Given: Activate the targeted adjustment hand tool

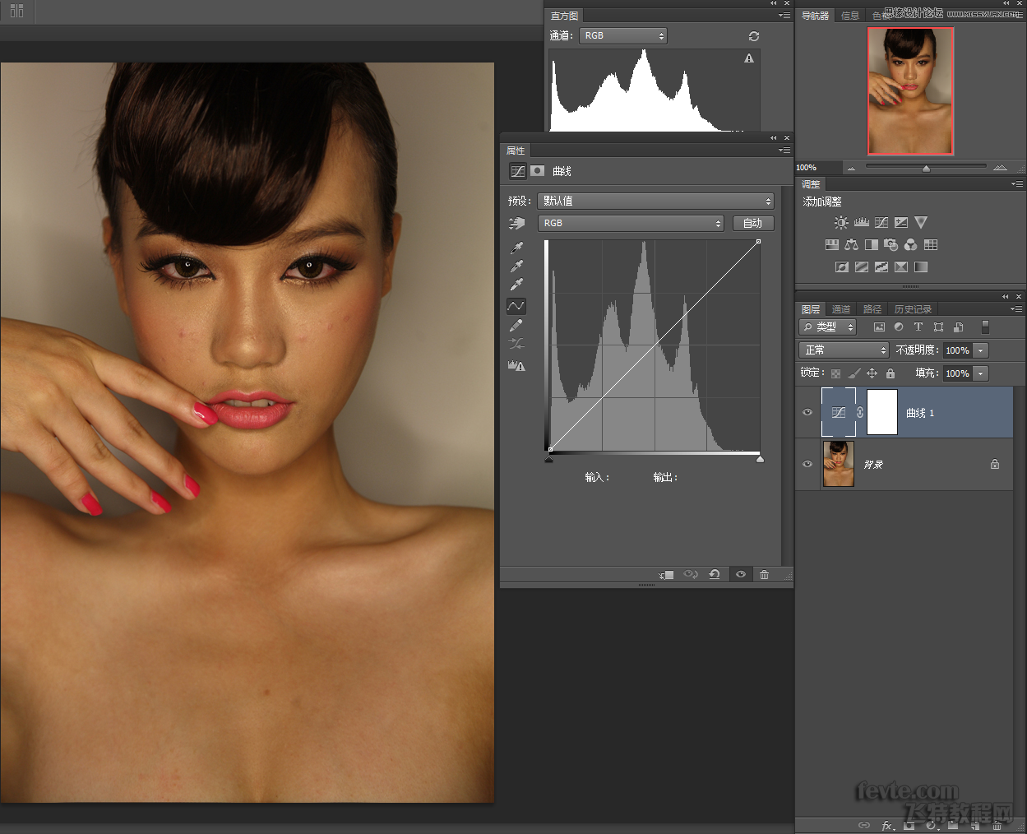Looking at the screenshot, I should (516, 223).
